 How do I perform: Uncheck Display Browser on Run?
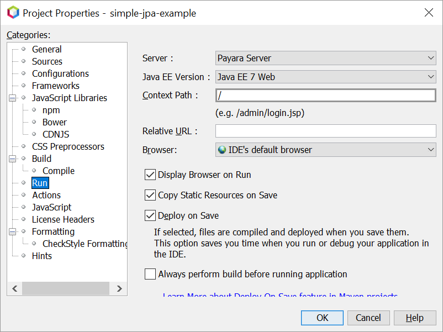(150, 175)
